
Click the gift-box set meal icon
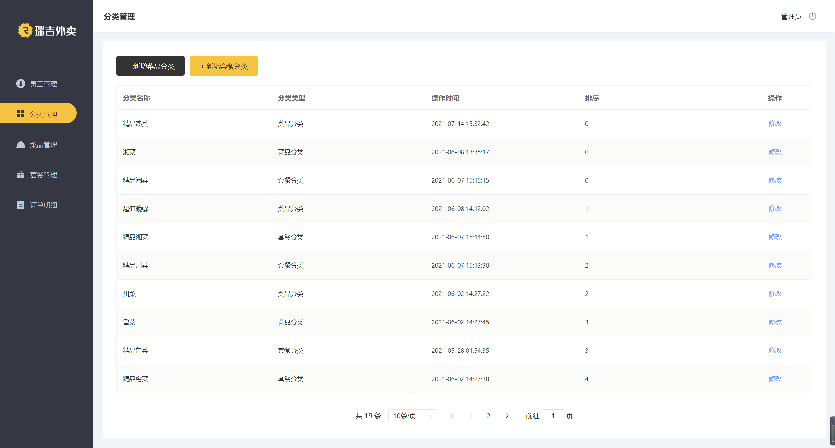(x=21, y=175)
